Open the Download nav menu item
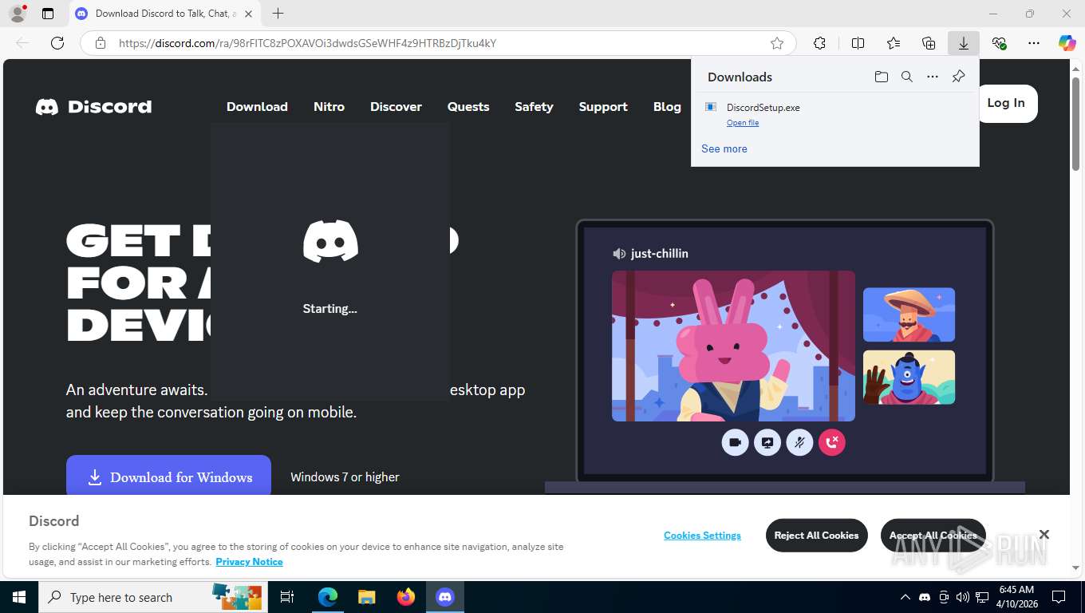1085x613 pixels. pos(257,106)
